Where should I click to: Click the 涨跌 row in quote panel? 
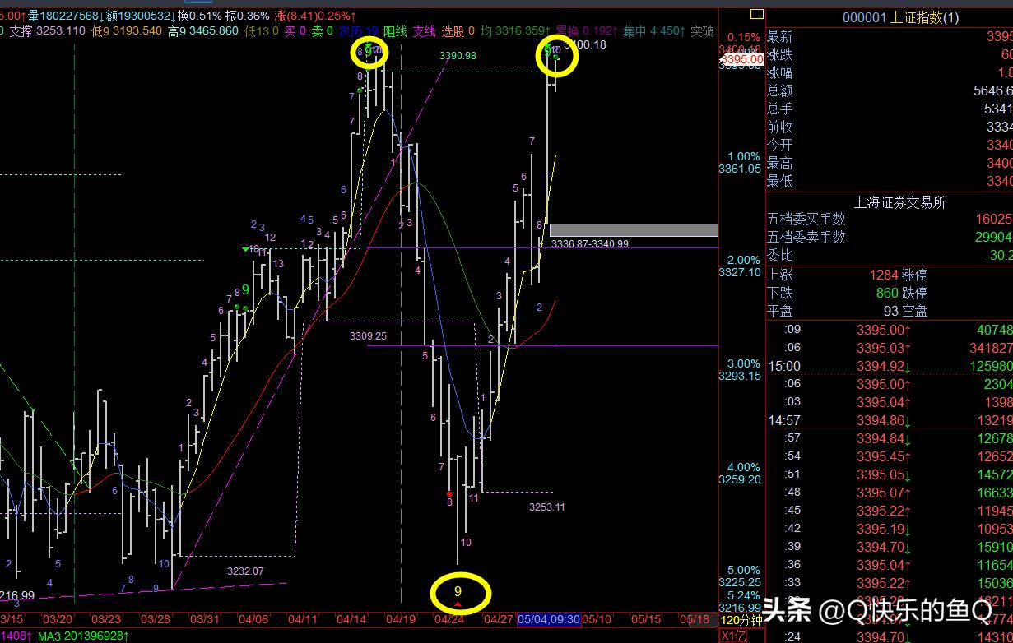(890, 55)
